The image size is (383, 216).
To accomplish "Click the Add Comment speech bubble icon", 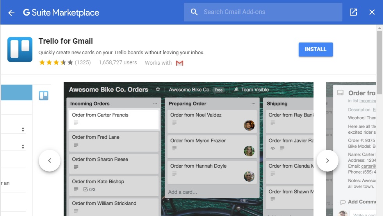I will tap(343, 202).
